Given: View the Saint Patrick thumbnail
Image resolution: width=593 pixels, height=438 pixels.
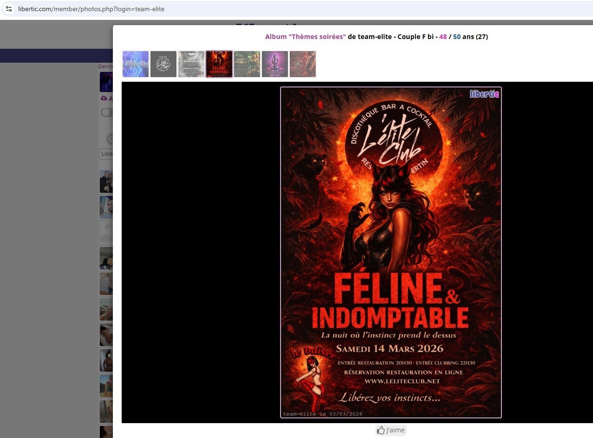Looking at the screenshot, I should pos(247,64).
